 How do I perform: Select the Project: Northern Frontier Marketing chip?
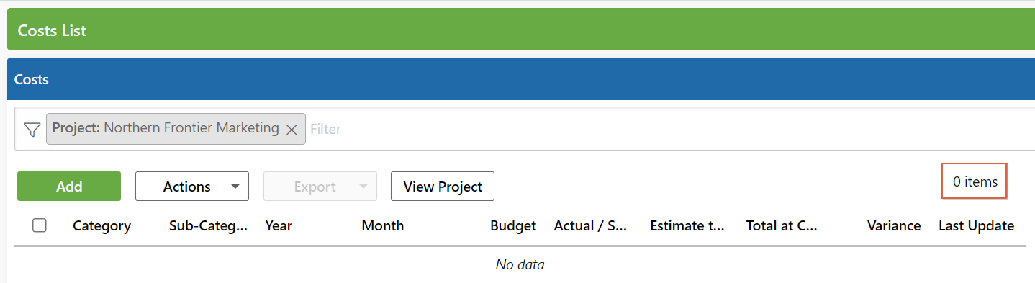click(166, 129)
